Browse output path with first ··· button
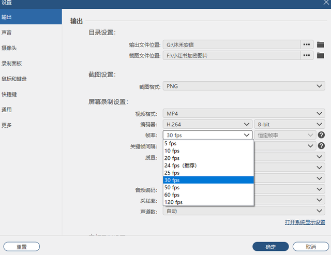 click(x=307, y=45)
